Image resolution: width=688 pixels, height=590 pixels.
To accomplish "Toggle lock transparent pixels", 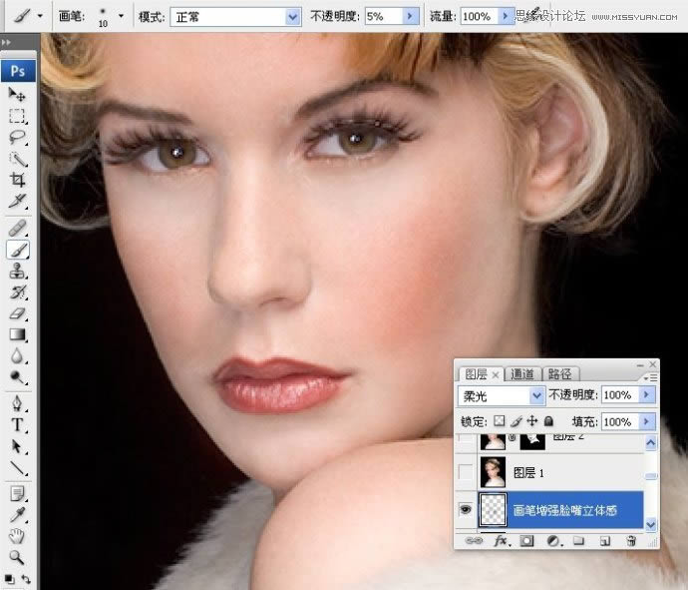I will coord(501,421).
